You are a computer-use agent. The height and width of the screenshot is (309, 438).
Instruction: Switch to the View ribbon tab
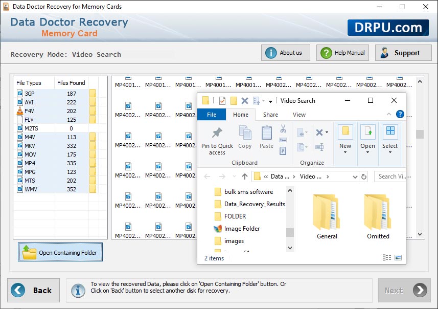[x=299, y=115]
